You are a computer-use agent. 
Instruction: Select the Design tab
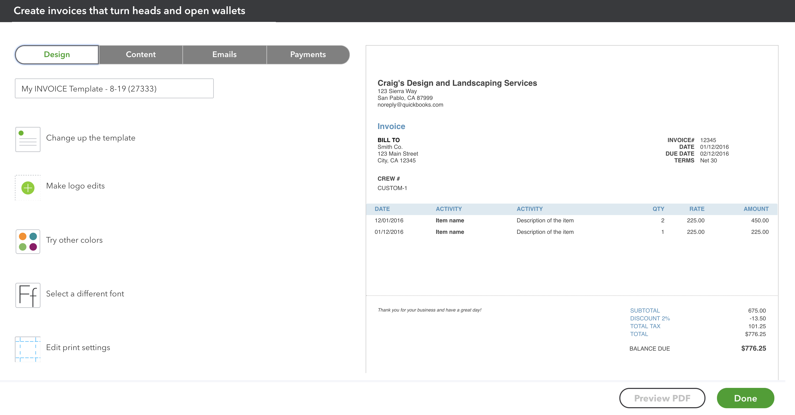[56, 54]
